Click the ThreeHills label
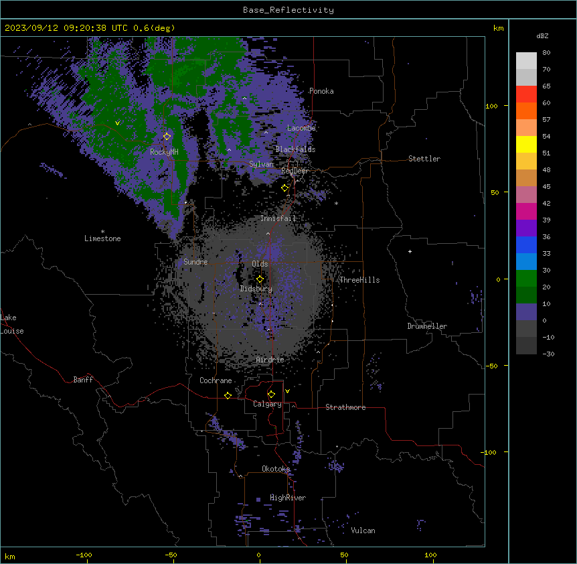 tap(359, 280)
